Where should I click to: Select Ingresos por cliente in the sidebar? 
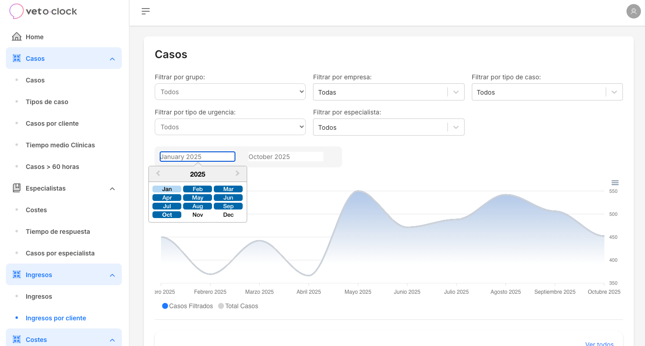click(x=55, y=318)
